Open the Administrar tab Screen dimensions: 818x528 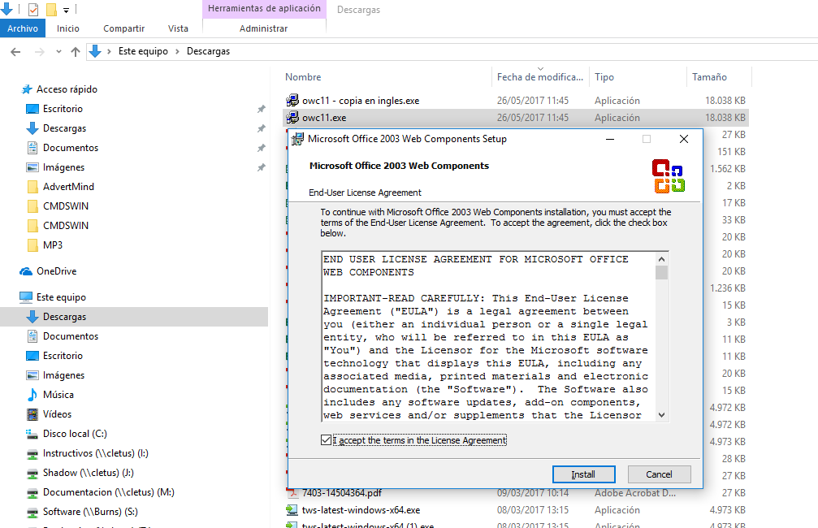(x=263, y=28)
